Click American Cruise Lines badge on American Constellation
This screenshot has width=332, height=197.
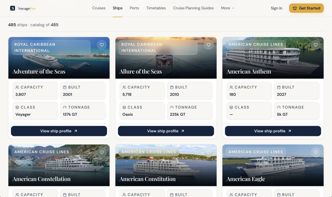tap(42, 152)
